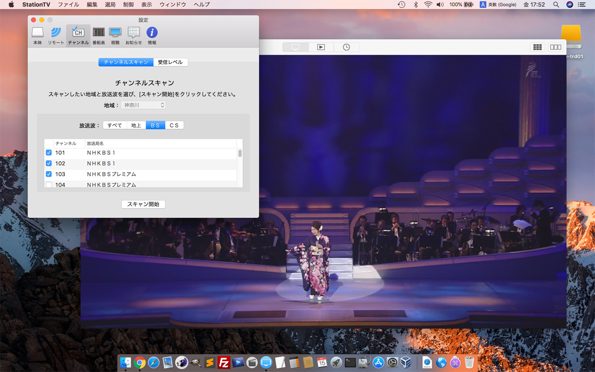Uncheck channel 103 NHK BSプレミアム

pos(49,174)
